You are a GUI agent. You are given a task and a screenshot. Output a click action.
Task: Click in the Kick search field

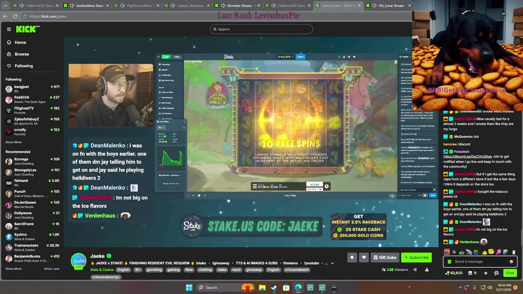click(261, 29)
